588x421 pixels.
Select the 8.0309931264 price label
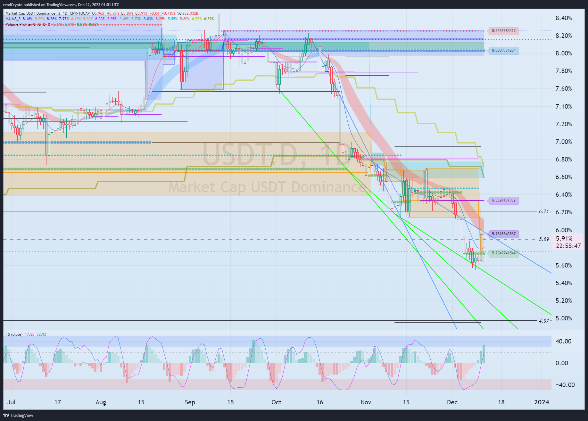[x=504, y=50]
